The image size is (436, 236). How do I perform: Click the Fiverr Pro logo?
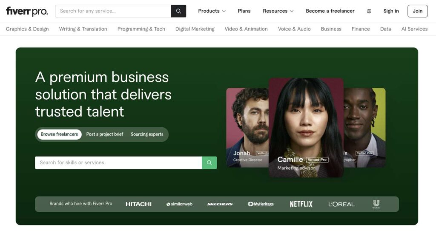[27, 11]
